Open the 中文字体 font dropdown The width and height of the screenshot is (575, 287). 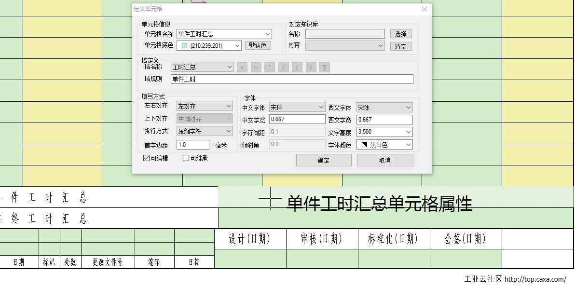[321, 108]
